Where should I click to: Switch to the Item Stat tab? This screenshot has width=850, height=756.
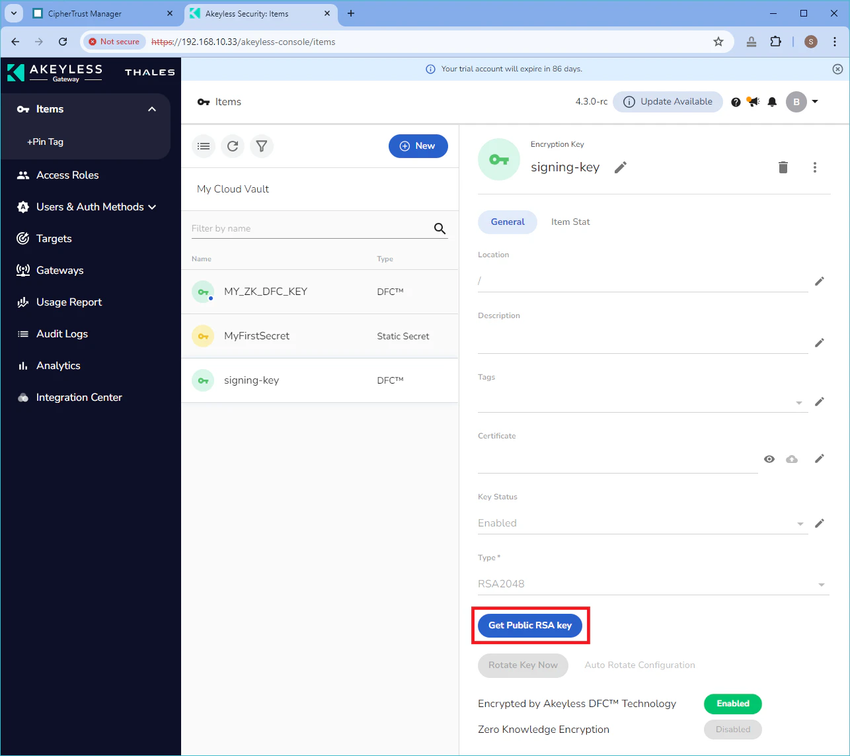click(x=570, y=222)
